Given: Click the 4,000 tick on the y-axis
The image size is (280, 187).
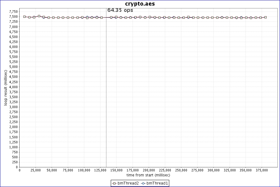Looking at the screenshot, I should click(13, 87).
